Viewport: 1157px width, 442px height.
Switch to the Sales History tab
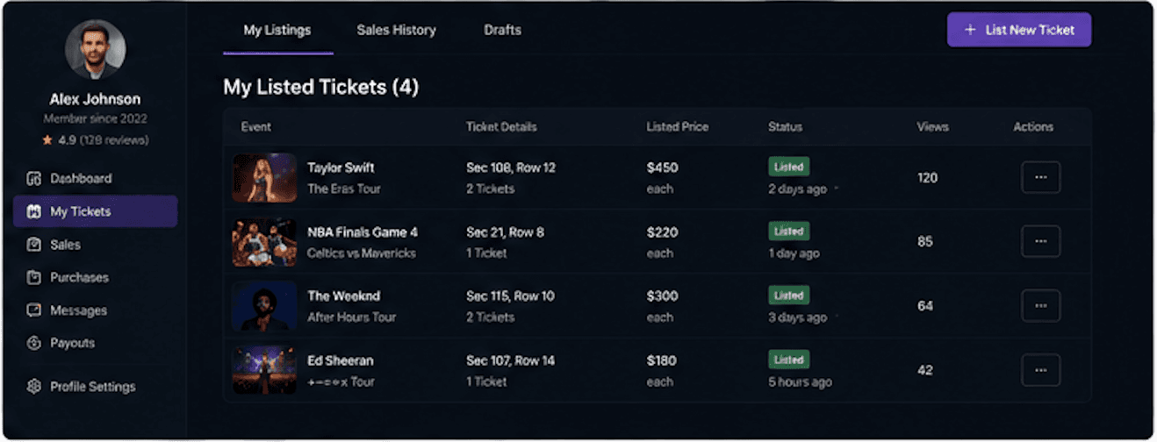click(x=396, y=30)
